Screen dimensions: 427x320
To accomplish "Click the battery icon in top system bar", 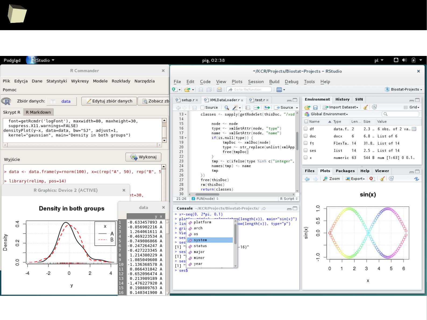I will pos(414,60).
